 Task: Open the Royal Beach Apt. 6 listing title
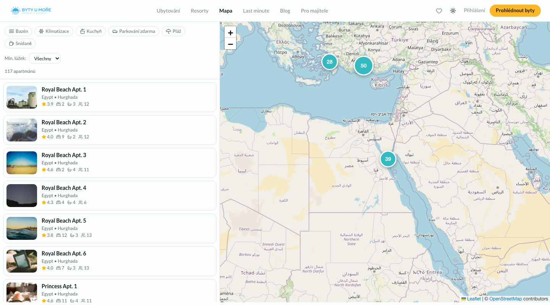coord(64,254)
